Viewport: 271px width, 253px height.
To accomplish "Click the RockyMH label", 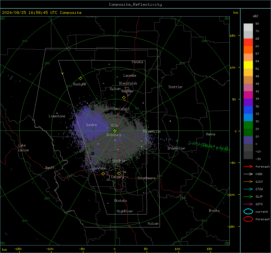I will click(79, 84).
